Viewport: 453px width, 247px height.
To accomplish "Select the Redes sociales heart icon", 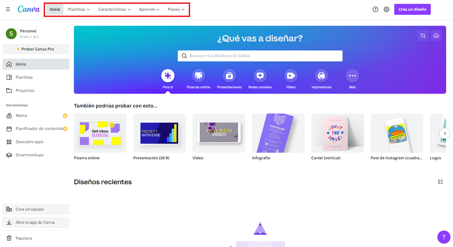I will click(x=260, y=76).
